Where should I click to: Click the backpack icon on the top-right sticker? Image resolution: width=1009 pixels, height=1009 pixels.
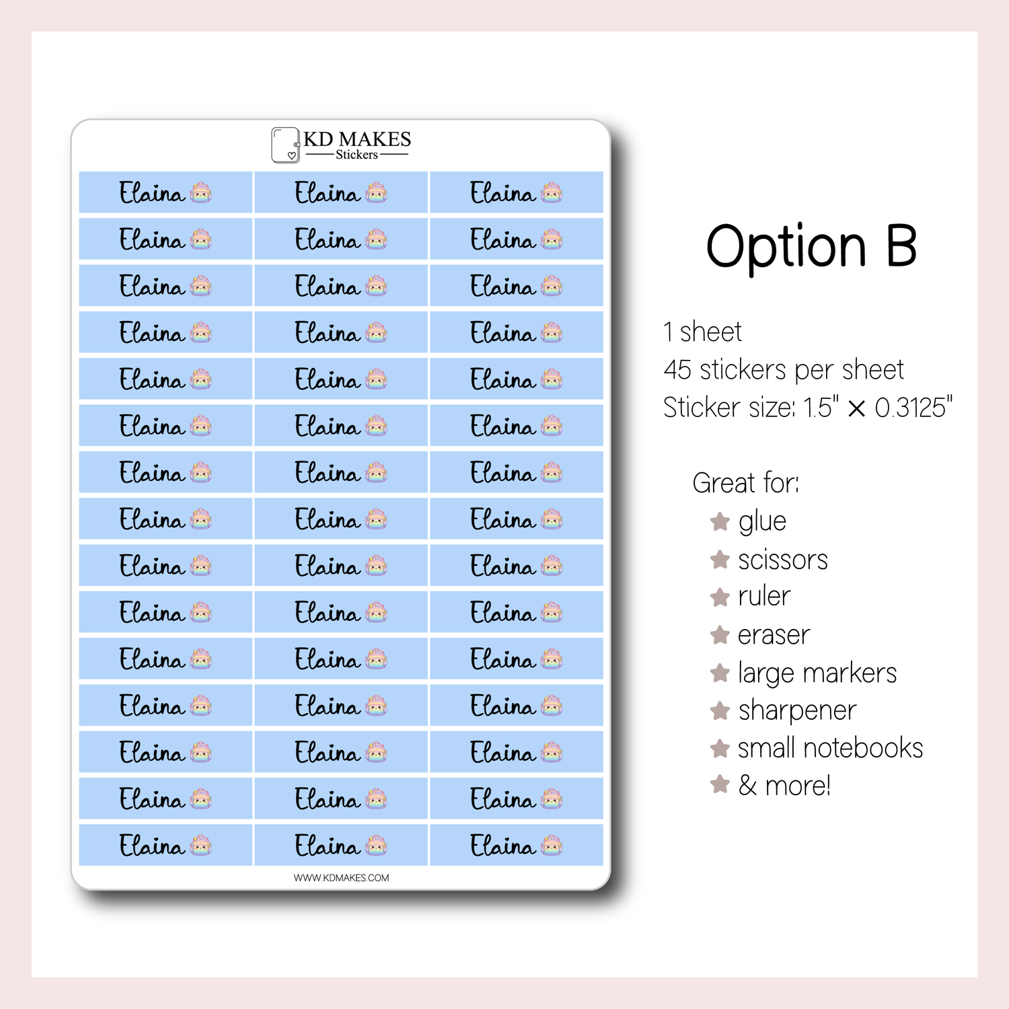click(x=552, y=193)
